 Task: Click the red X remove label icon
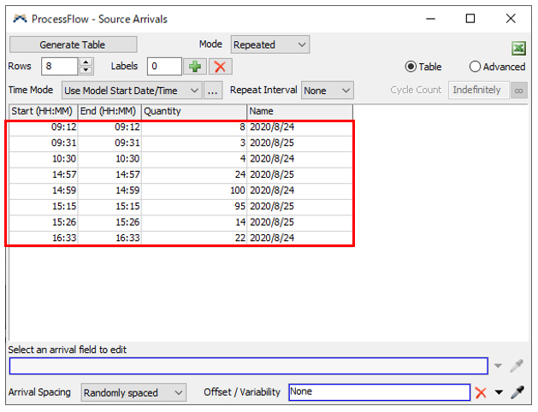(x=221, y=67)
